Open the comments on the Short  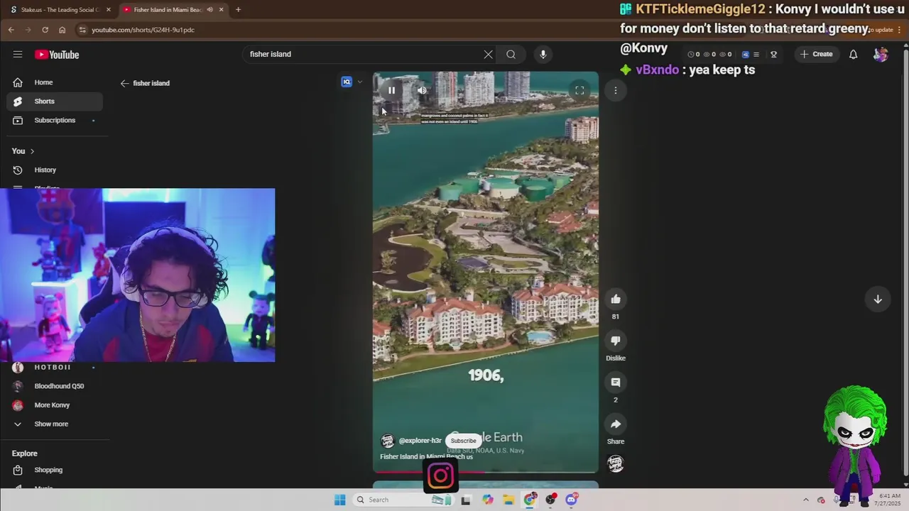pos(616,383)
